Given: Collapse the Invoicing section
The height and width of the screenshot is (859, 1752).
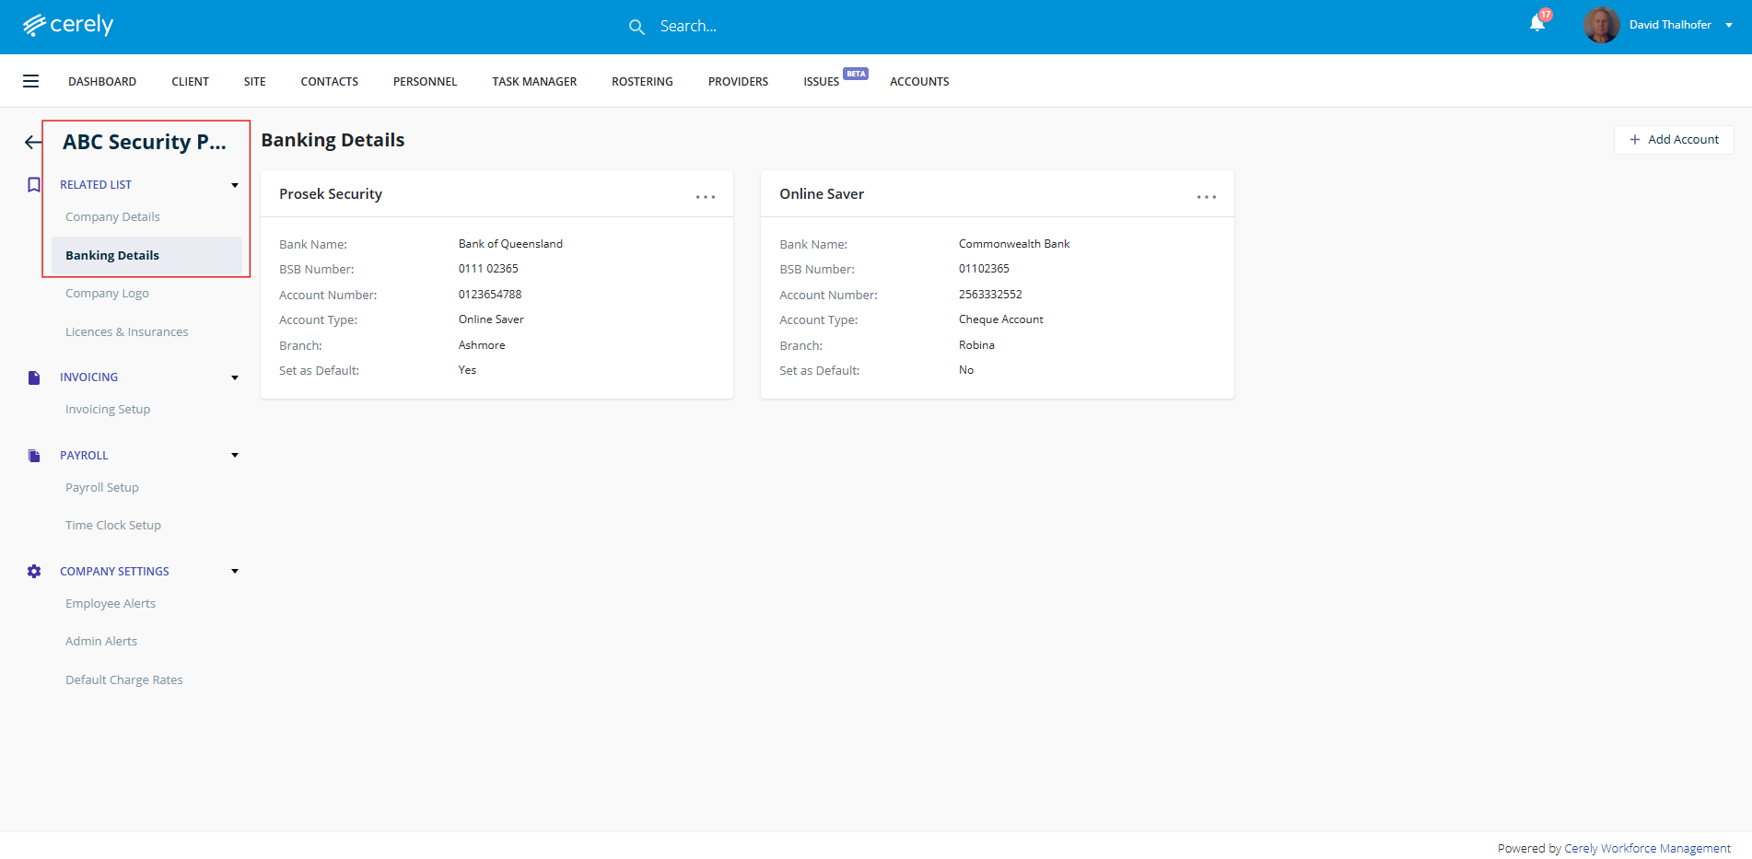Looking at the screenshot, I should pyautogui.click(x=235, y=377).
